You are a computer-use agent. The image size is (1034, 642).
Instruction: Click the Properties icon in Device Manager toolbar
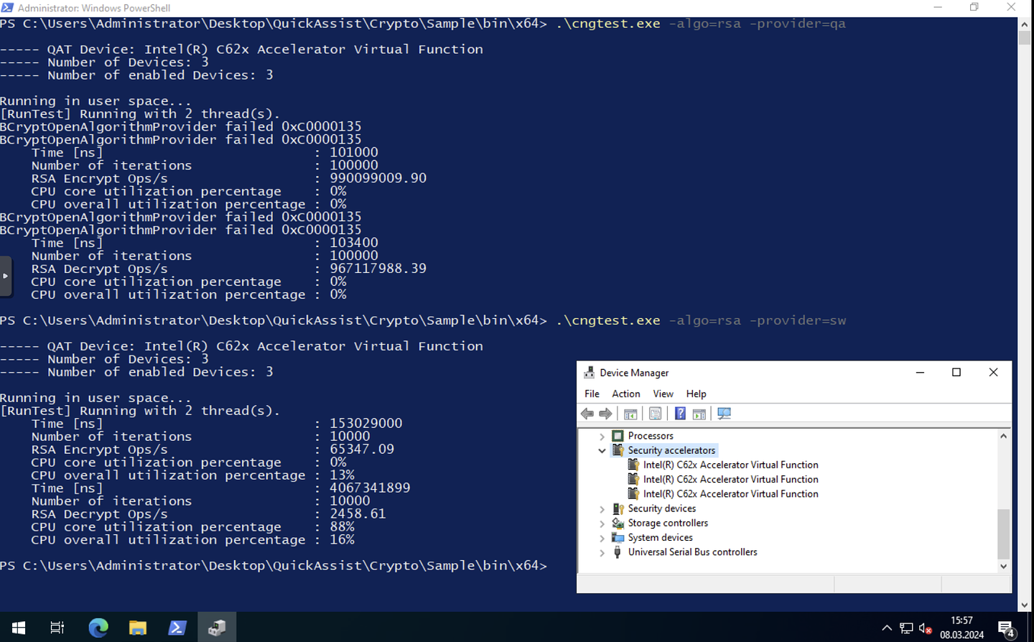pyautogui.click(x=656, y=413)
